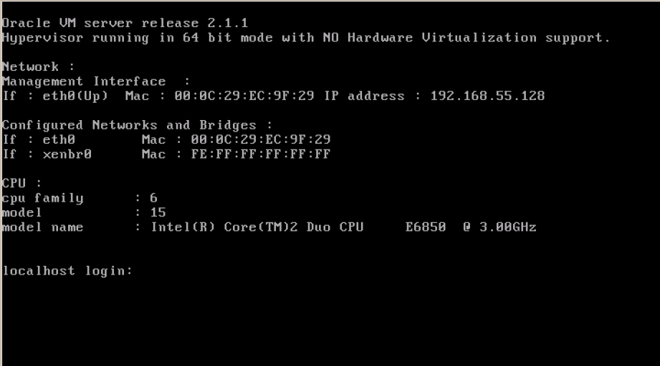Click the IP address 192.168.55.128
The image size is (660, 366).
pyautogui.click(x=487, y=96)
